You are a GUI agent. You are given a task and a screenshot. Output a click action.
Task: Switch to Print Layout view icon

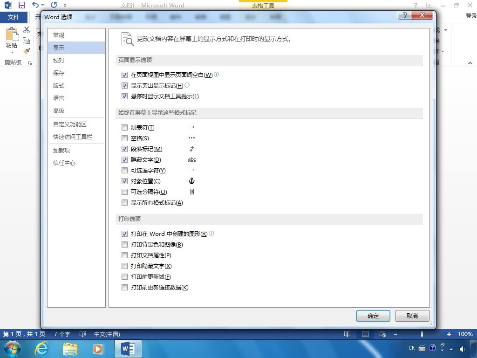tap(365, 334)
